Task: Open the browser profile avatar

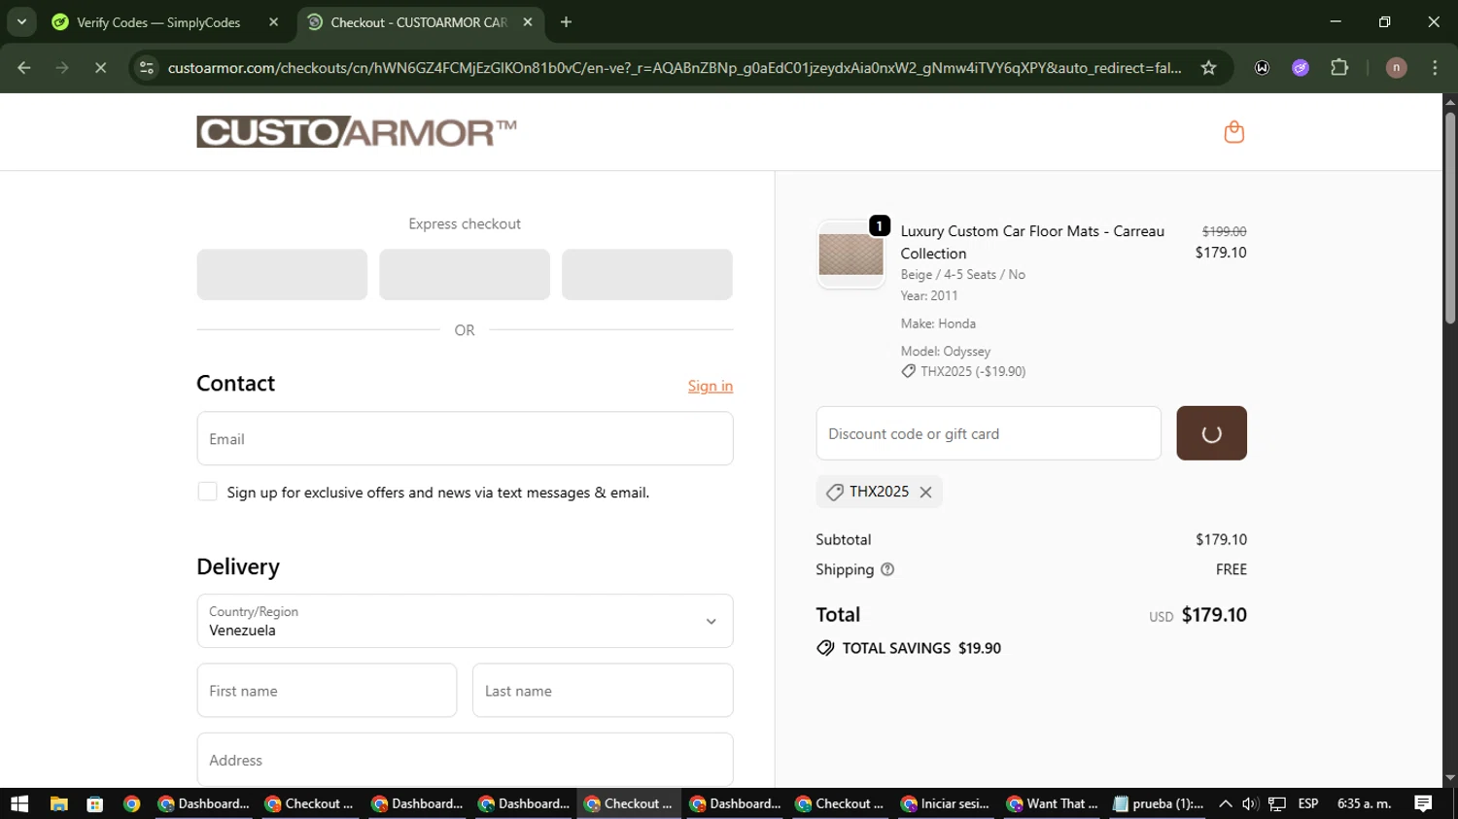Action: (x=1396, y=68)
